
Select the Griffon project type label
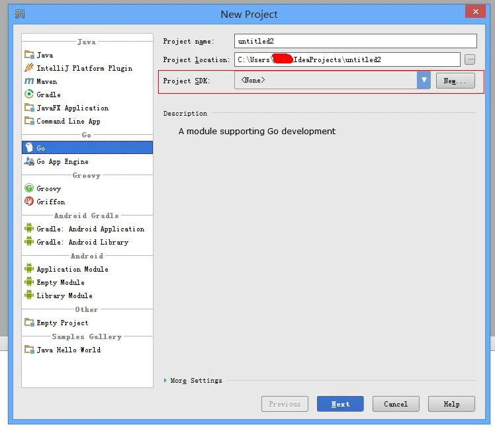(51, 202)
